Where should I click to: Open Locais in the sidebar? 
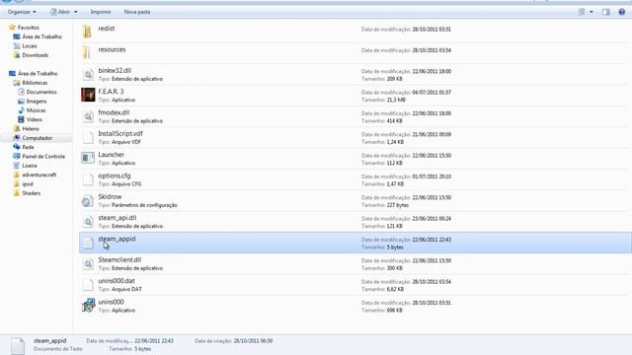[x=25, y=46]
